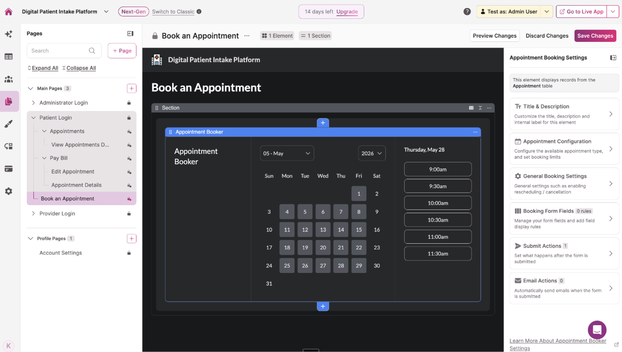Open Learn More About Appointment Booker Settings

tap(558, 344)
